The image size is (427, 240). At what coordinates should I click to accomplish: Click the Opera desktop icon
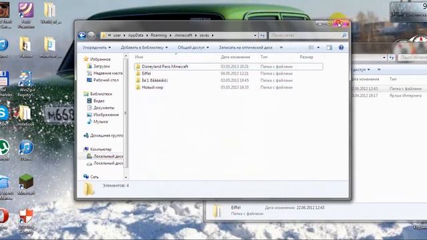tap(4, 219)
